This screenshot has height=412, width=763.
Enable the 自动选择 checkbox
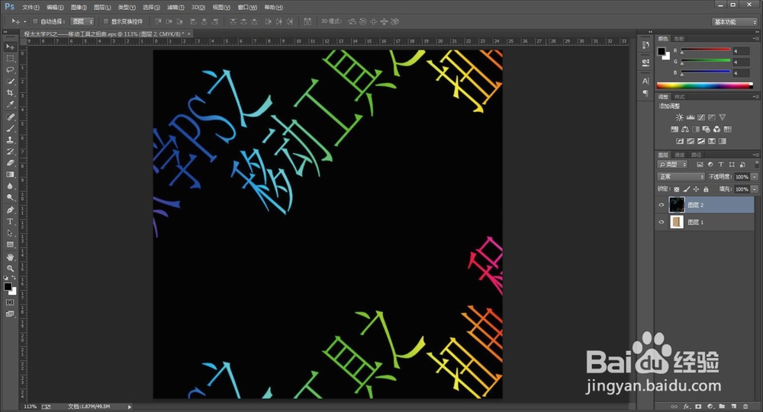[35, 21]
